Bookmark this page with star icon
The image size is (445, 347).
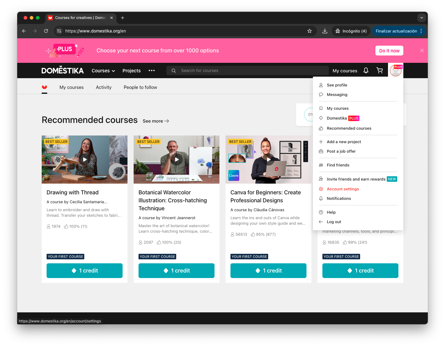(x=310, y=31)
